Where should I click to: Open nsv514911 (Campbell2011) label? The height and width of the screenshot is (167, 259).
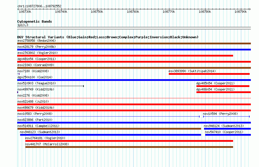click(38, 126)
